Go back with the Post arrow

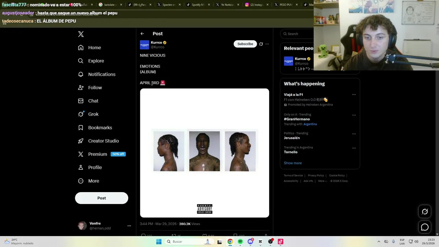pyautogui.click(x=142, y=34)
